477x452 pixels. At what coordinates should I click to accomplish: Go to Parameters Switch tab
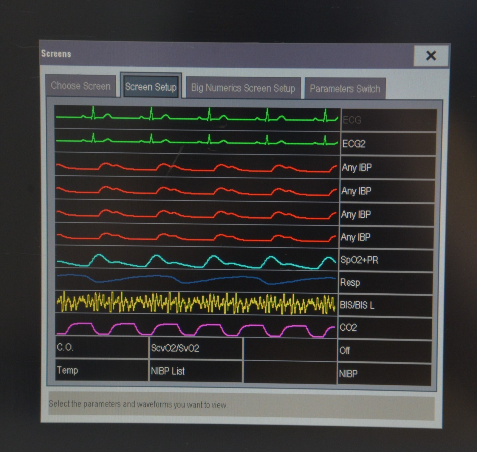pyautogui.click(x=345, y=89)
